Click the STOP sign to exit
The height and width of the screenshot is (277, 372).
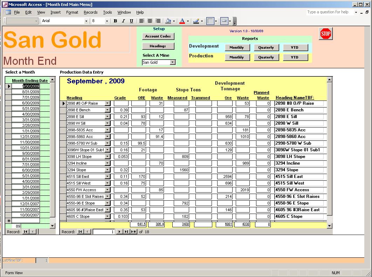[x=325, y=34]
